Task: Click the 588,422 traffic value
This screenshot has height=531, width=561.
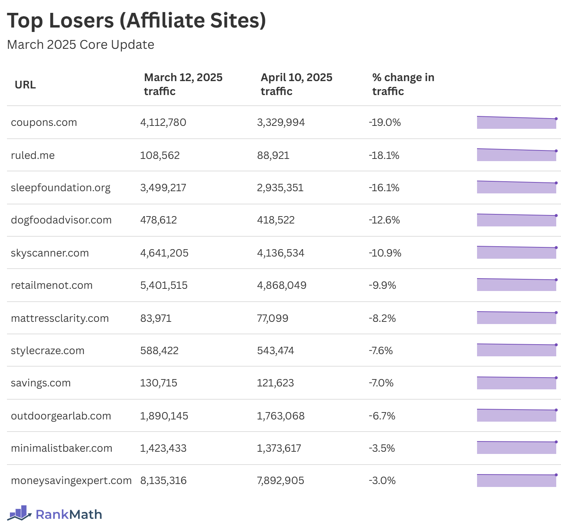Action: click(159, 351)
